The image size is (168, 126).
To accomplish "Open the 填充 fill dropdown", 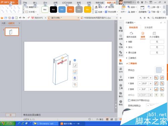I will [99, 7].
